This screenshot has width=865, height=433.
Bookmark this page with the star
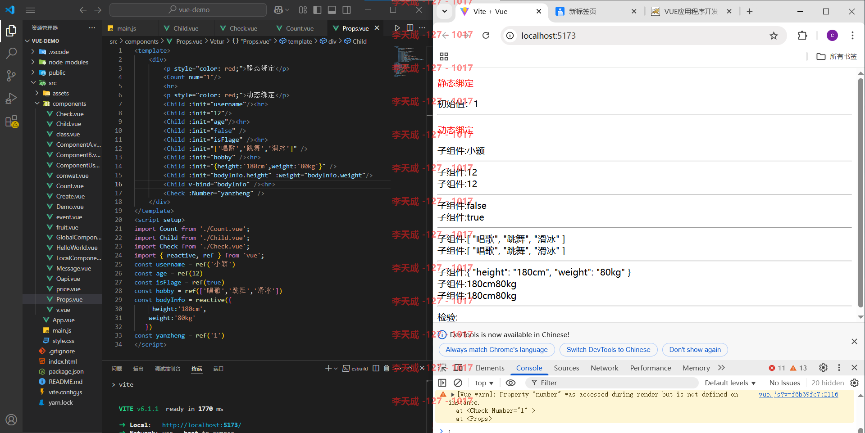774,36
